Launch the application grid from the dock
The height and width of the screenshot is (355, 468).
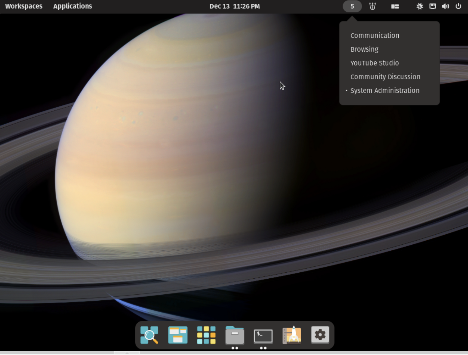[x=206, y=335]
